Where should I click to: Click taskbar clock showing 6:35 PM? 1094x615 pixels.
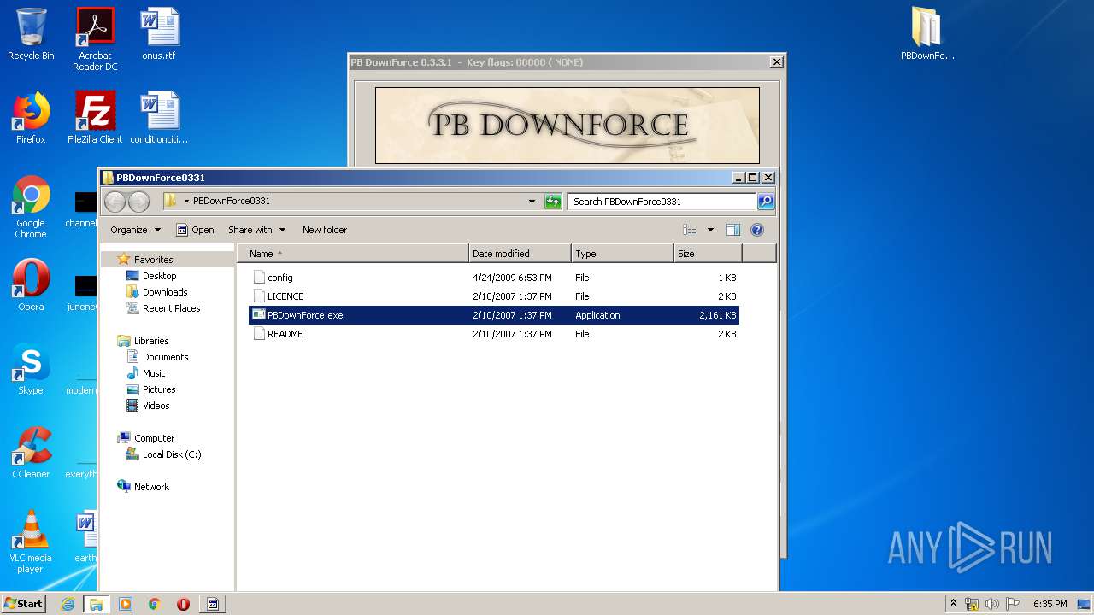tap(1050, 604)
